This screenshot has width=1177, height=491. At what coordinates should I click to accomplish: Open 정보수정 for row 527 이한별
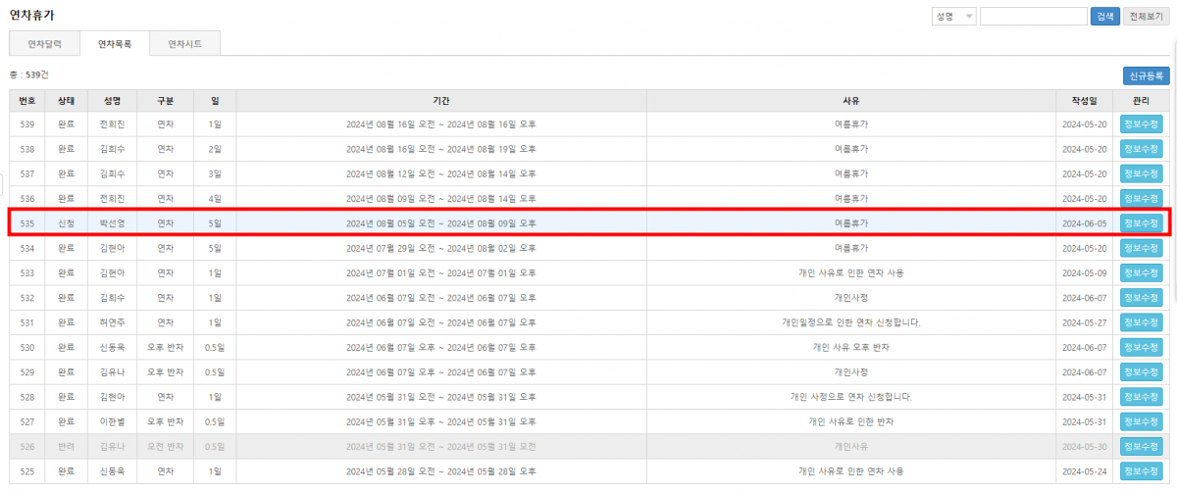[x=1141, y=421]
